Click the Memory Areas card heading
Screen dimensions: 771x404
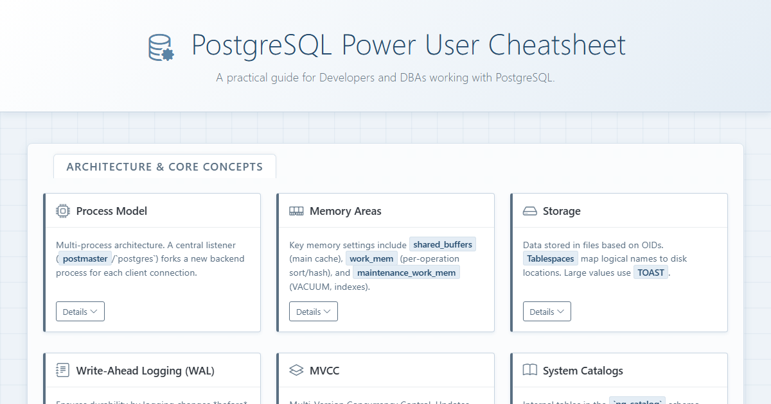coord(346,211)
